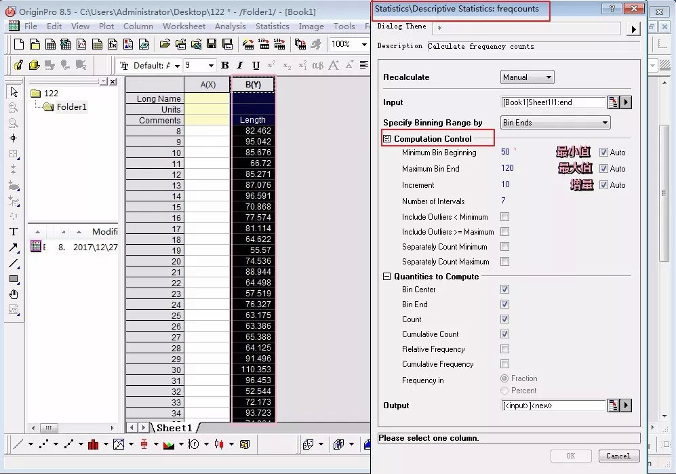Select the Screen Reader crosshair tool

point(14,138)
